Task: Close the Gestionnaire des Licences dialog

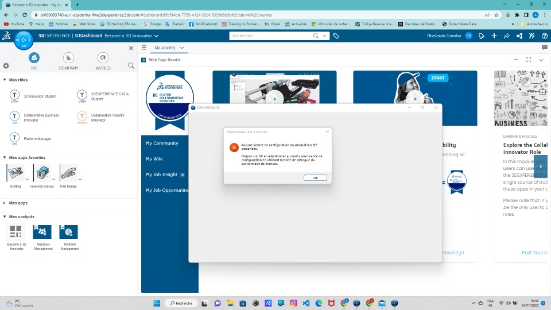Action: click(327, 132)
